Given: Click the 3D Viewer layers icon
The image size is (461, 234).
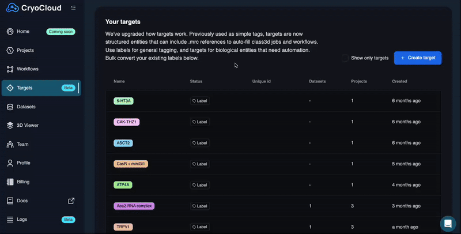Looking at the screenshot, I should click(10, 126).
